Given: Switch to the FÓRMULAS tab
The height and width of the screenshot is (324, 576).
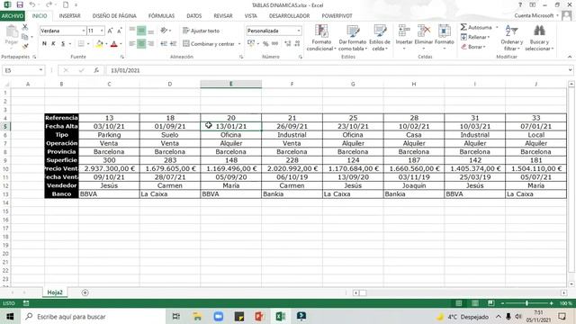Looking at the screenshot, I should [161, 16].
